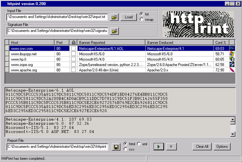Click the lock icon column header
242x162 pixels.
(73, 42)
